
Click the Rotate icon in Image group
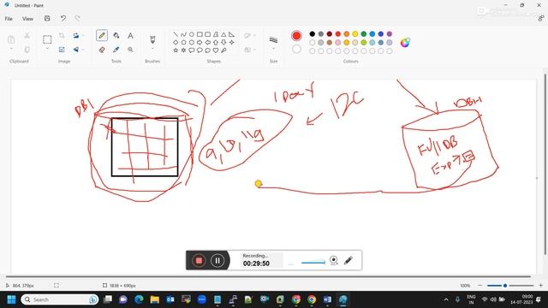pyautogui.click(x=76, y=35)
